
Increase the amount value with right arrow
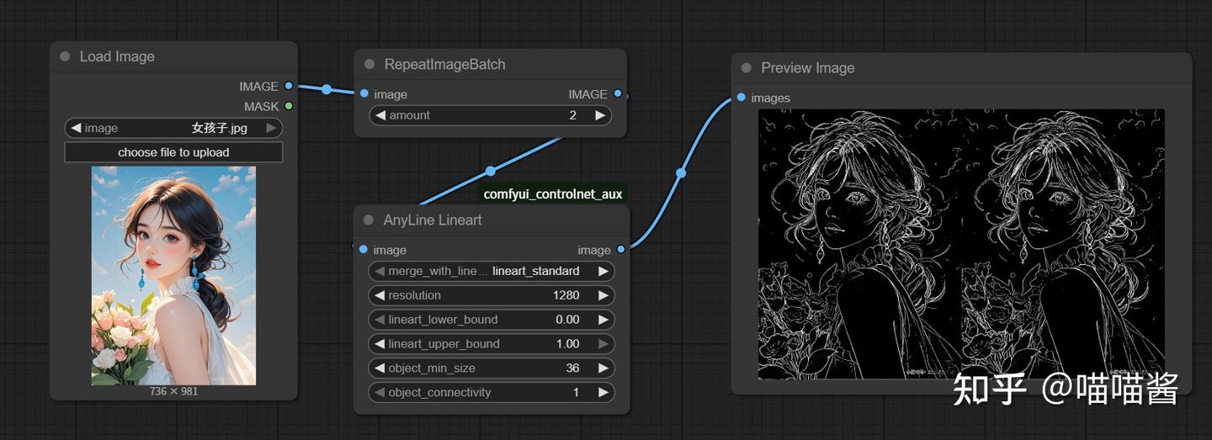[600, 115]
